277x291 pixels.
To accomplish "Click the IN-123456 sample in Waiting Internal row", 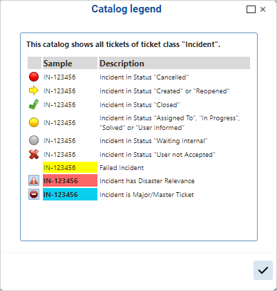I will 59,141.
